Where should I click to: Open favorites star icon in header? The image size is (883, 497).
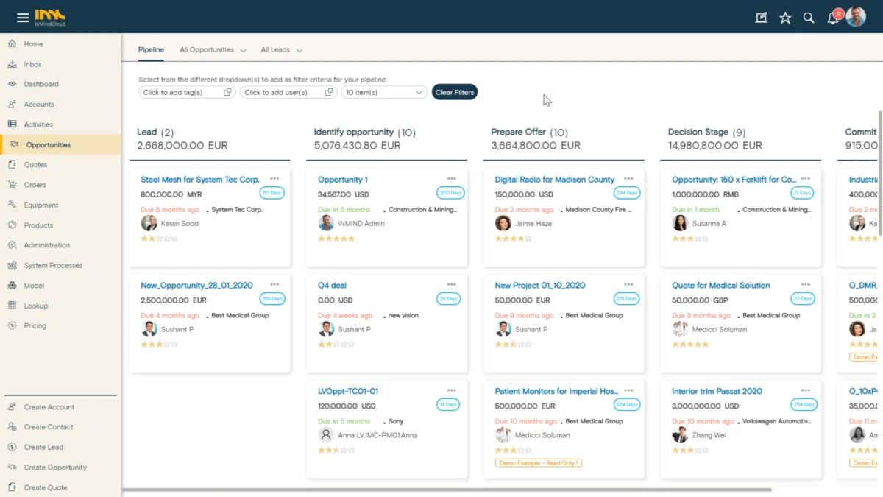click(x=785, y=18)
